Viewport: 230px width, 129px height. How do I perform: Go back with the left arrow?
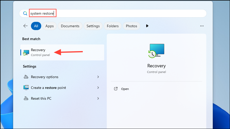26,26
